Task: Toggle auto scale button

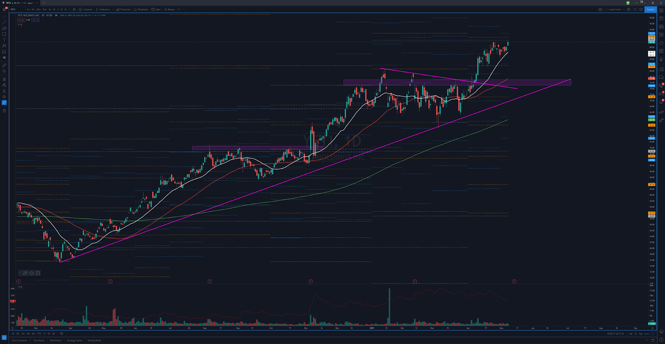Action: point(647,334)
